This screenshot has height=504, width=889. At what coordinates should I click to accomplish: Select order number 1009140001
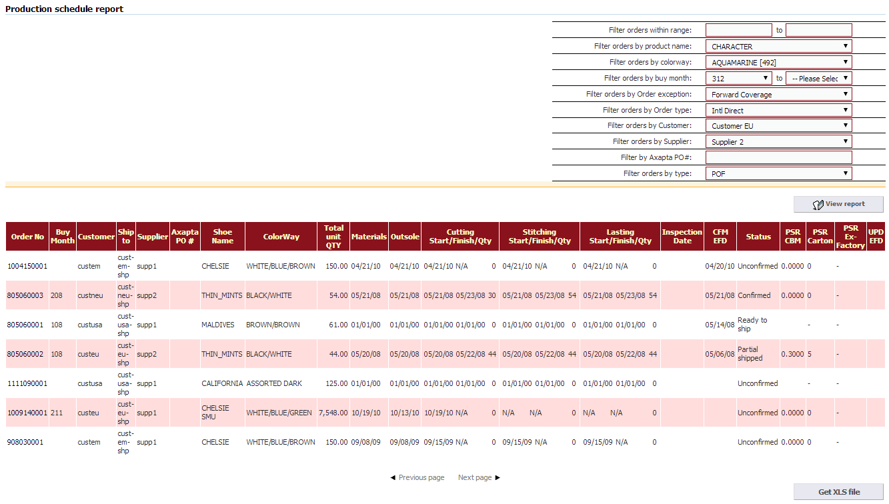[x=27, y=413]
